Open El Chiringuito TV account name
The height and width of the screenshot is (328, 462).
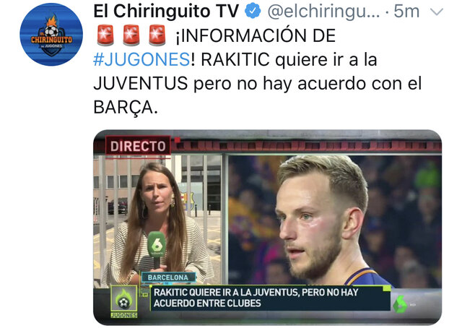(x=166, y=12)
